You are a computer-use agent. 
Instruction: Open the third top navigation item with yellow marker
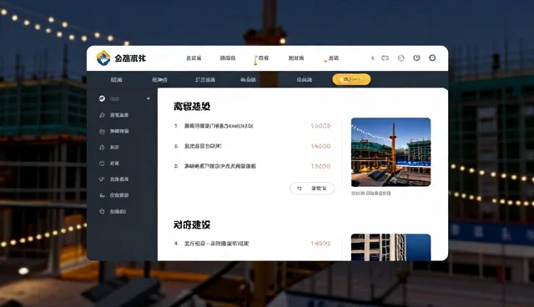point(261,58)
